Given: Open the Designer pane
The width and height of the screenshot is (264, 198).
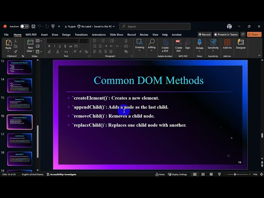Looking at the screenshot, I should point(241,44).
